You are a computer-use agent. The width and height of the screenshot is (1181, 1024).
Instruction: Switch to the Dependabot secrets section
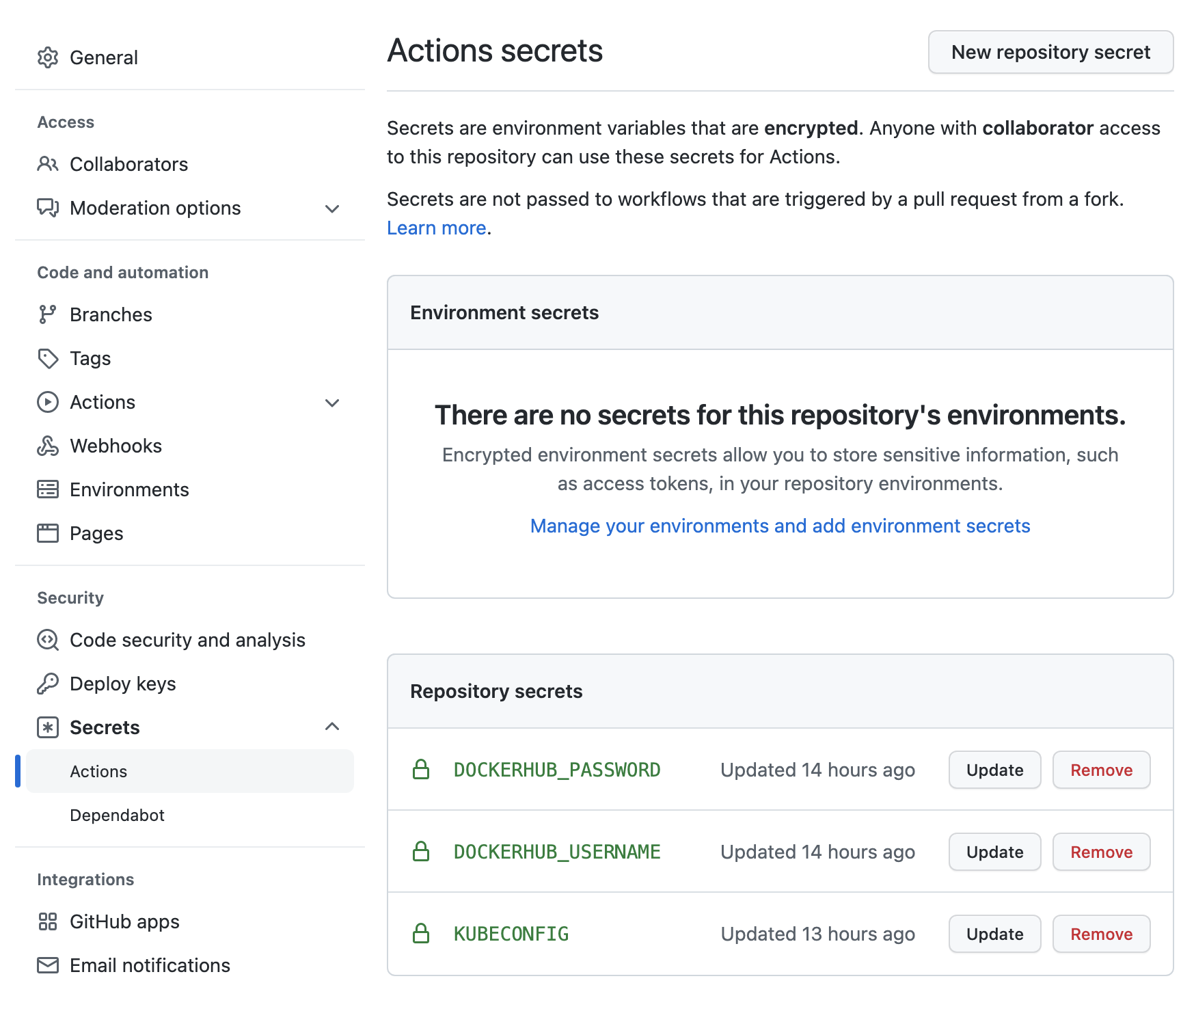pos(117,815)
